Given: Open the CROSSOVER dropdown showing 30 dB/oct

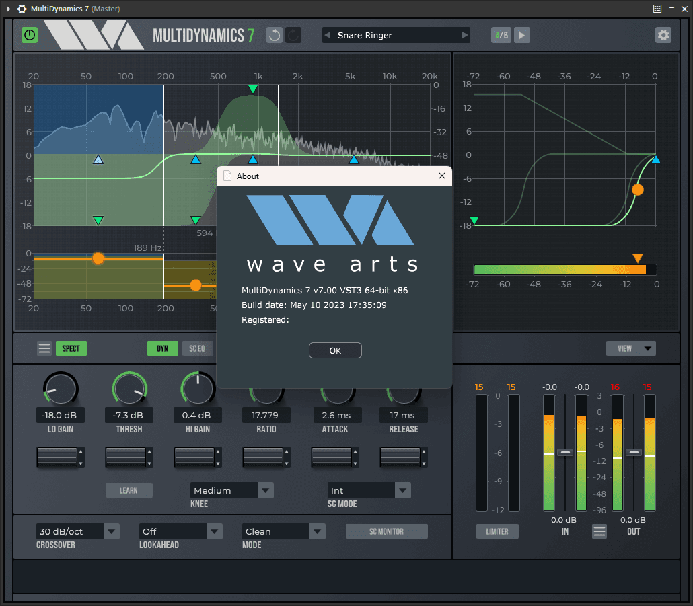Looking at the screenshot, I should (77, 531).
